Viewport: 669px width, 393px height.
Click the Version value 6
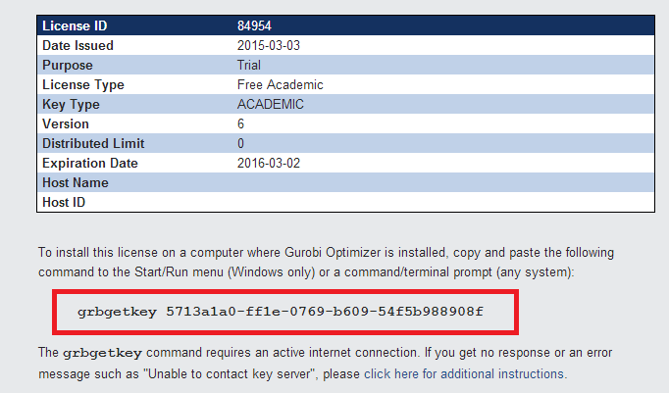click(241, 123)
